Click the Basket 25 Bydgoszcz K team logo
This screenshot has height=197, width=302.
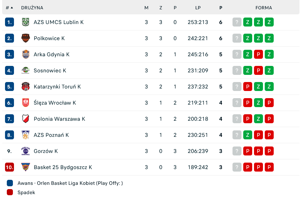point(25,167)
